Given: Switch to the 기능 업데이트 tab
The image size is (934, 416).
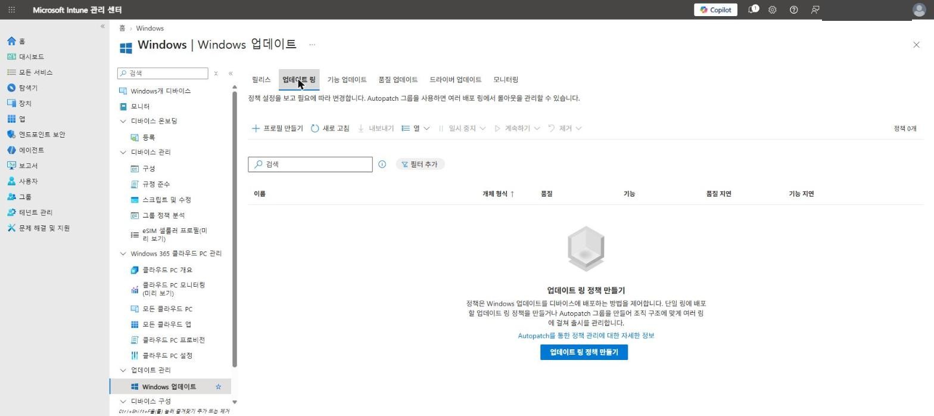Looking at the screenshot, I should pos(347,80).
